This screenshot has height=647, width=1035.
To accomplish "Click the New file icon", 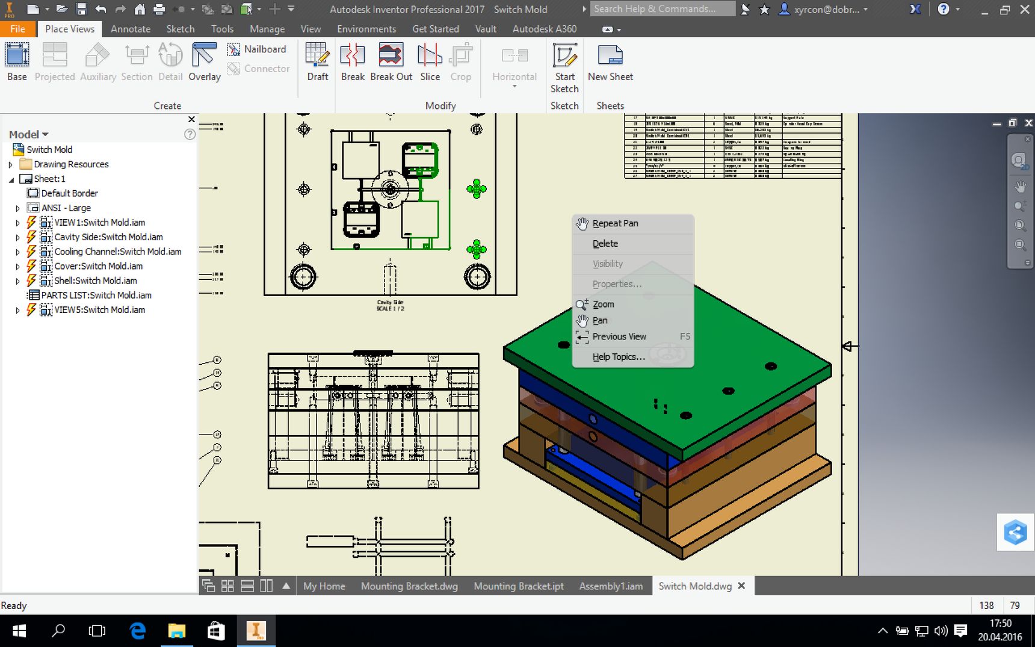I will click(33, 9).
